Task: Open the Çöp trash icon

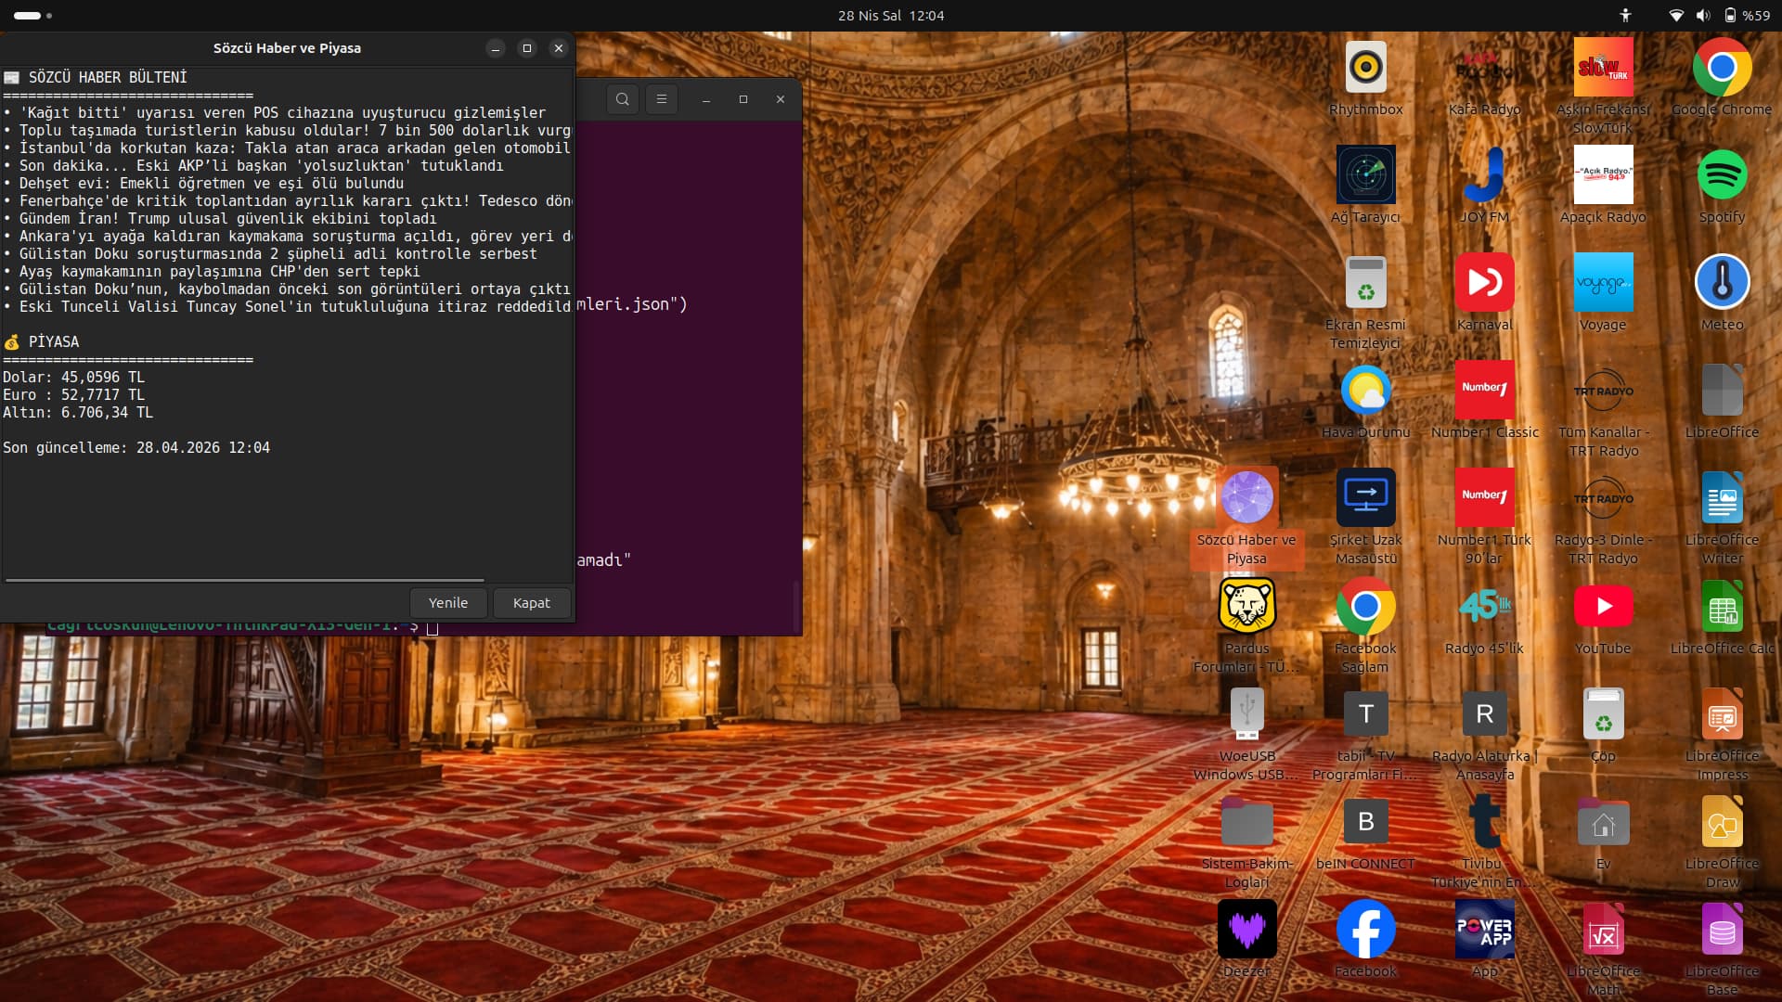Action: click(1603, 714)
